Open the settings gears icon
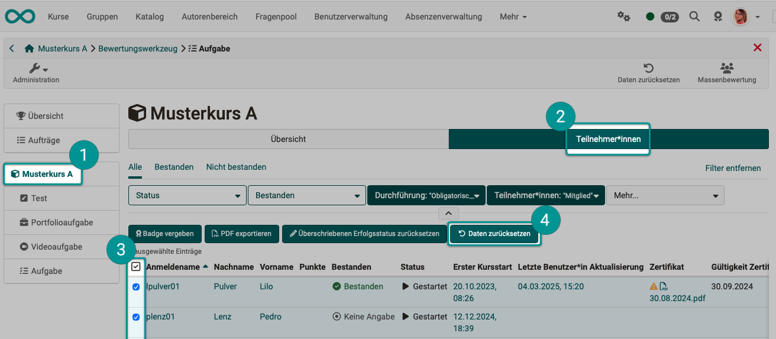Image resolution: width=776 pixels, height=339 pixels. tap(623, 17)
